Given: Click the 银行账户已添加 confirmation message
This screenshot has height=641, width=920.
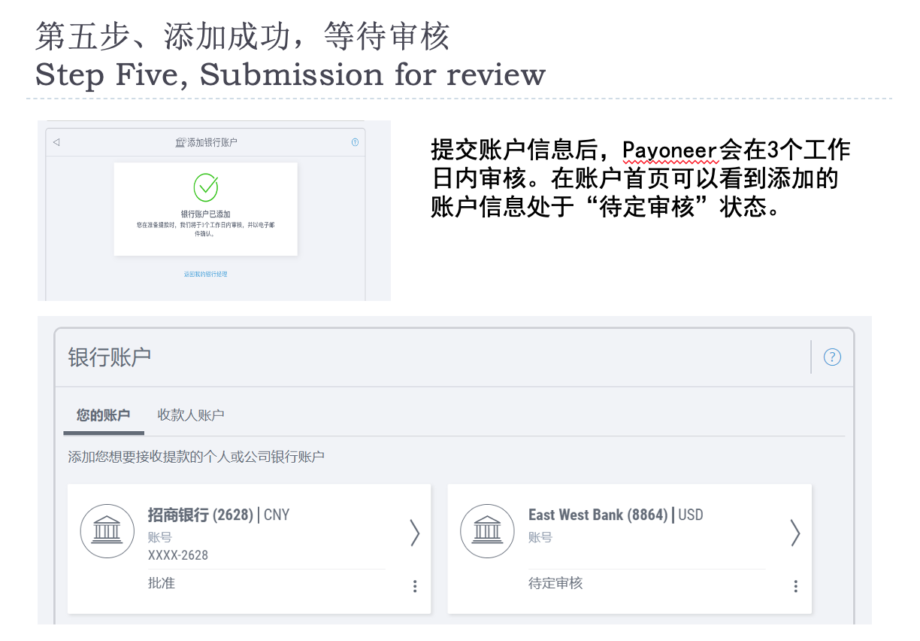Looking at the screenshot, I should 205,214.
